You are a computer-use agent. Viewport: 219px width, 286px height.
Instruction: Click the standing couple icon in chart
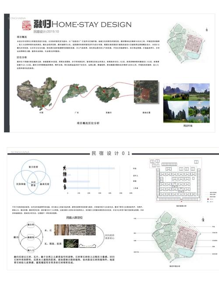(65, 174)
